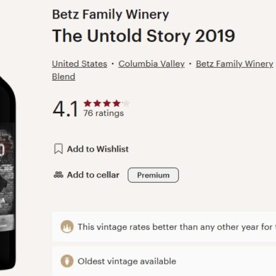Open the Columbia Valley link
276x276 pixels.
[x=152, y=63]
